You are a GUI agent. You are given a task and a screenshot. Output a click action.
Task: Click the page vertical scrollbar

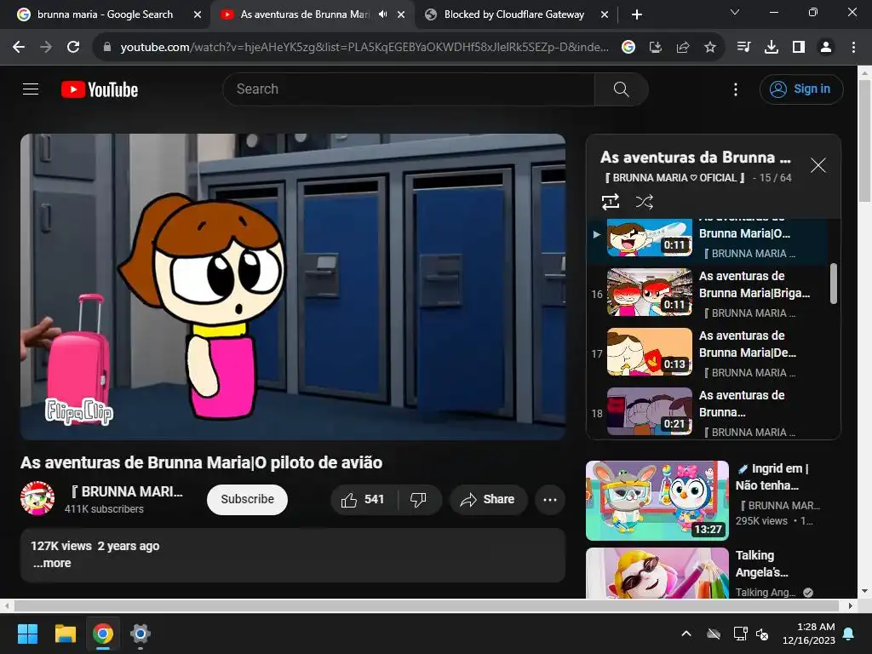point(864,141)
